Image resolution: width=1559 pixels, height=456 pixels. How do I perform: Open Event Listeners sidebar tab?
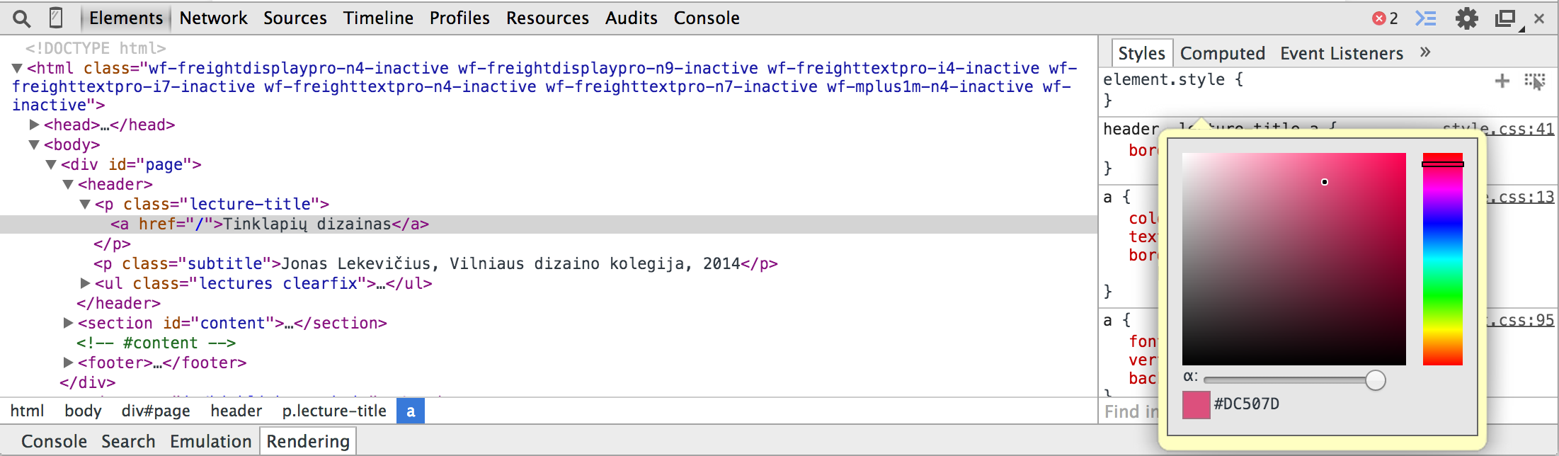point(1342,53)
